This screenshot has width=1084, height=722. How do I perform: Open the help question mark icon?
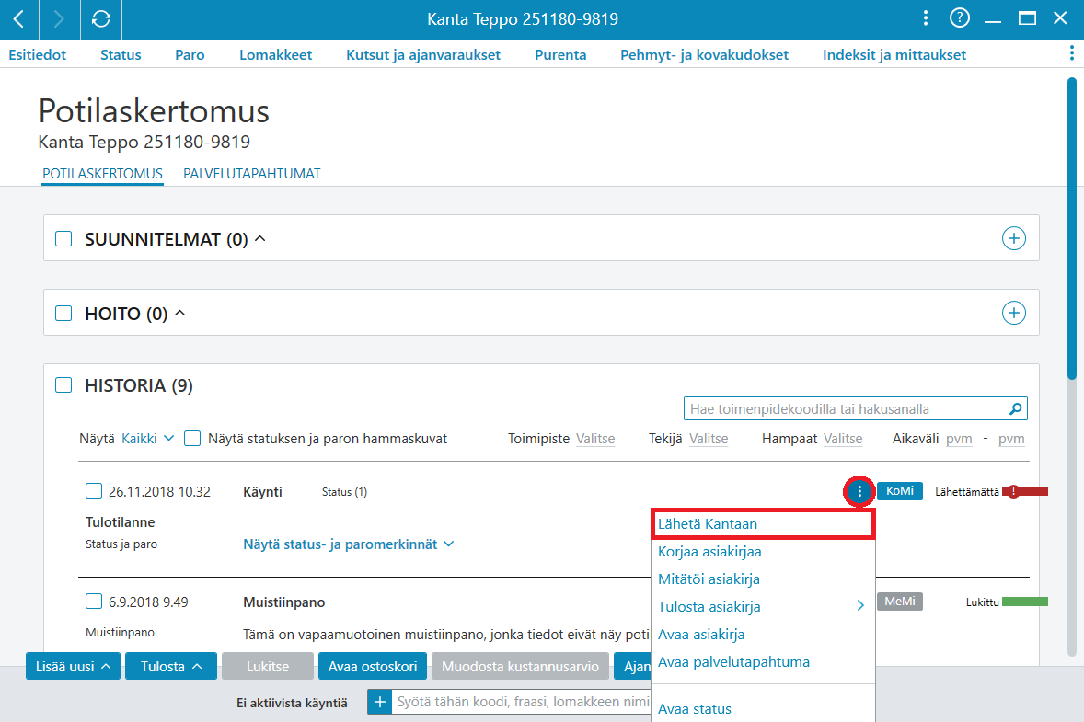(960, 18)
